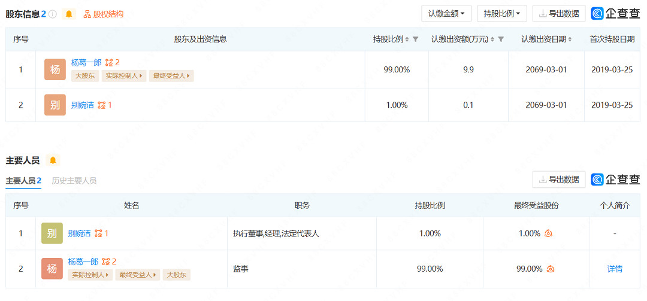Click the 企查查 logo above shareholder table
The image size is (647, 301).
(616, 14)
